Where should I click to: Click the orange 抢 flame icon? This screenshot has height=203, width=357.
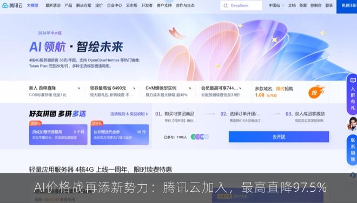click(316, 92)
